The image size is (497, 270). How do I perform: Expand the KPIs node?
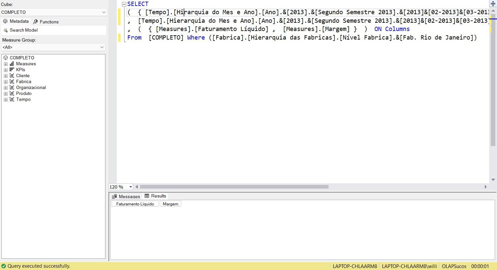click(6, 70)
